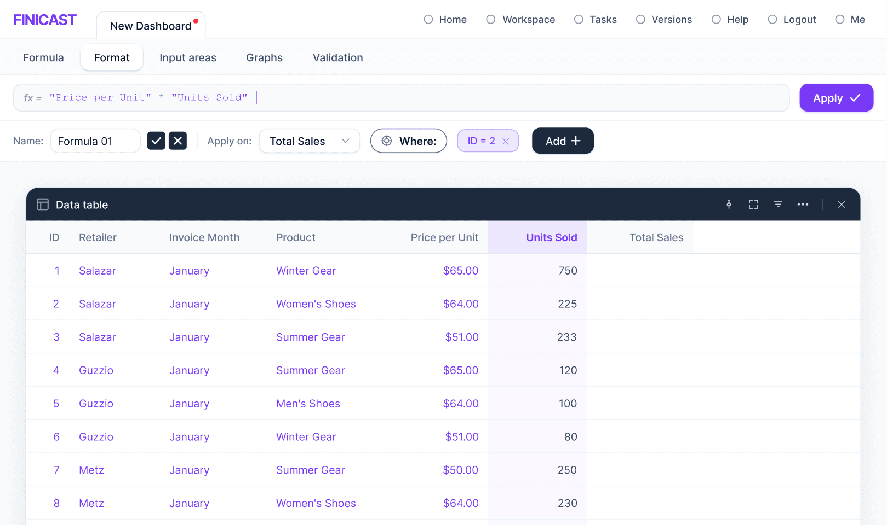Select the Versions radio option

point(640,20)
